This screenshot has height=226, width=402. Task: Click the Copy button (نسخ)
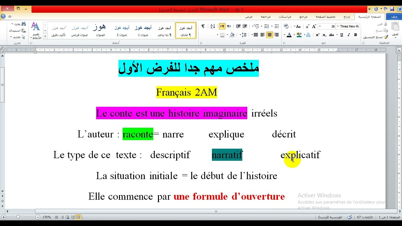pyautogui.click(x=382, y=30)
